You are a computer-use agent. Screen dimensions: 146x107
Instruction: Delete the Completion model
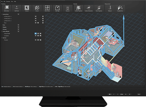[x=38, y=36]
